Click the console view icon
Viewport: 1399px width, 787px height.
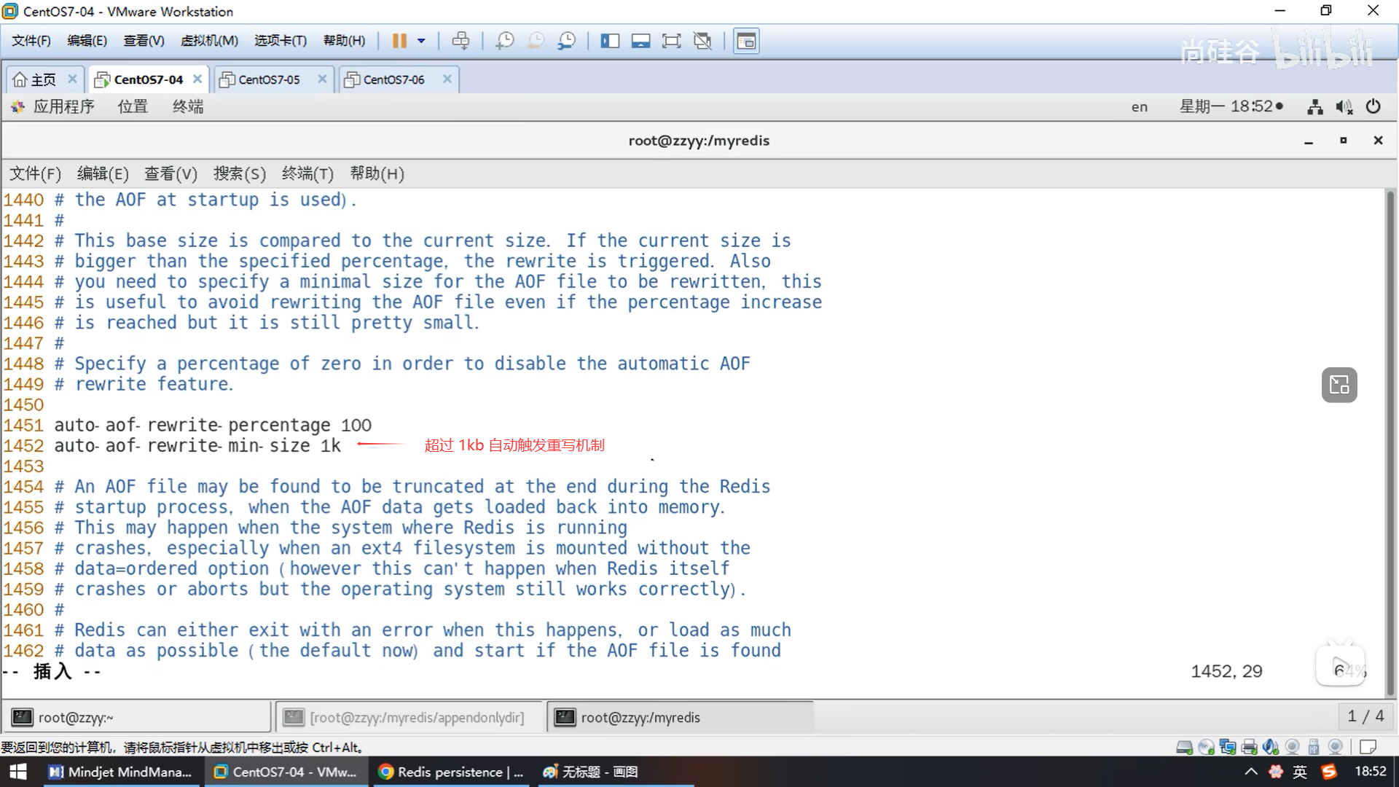coord(746,41)
